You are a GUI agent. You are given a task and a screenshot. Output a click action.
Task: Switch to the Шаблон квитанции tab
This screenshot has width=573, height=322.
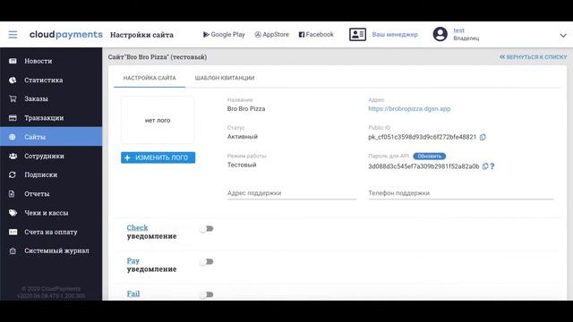[225, 78]
